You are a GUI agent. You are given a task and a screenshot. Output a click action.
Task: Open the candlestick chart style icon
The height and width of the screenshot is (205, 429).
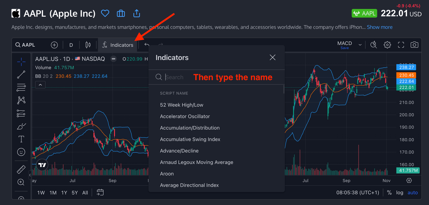click(x=88, y=45)
